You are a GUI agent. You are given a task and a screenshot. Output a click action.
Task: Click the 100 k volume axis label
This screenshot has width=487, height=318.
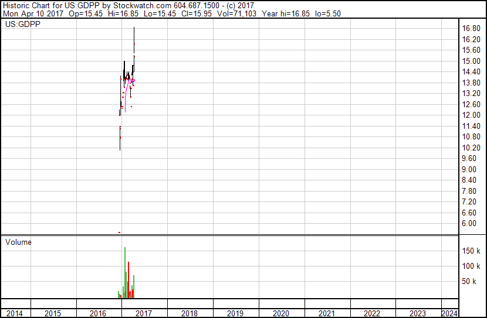(471, 266)
